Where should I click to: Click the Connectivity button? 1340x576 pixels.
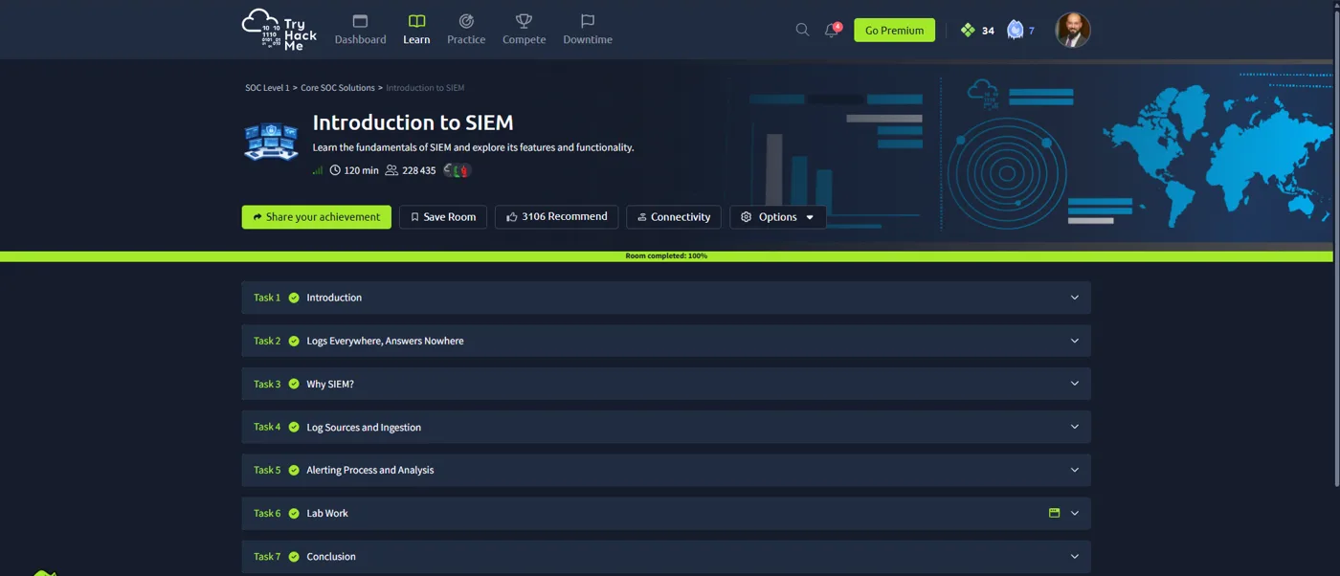tap(674, 217)
